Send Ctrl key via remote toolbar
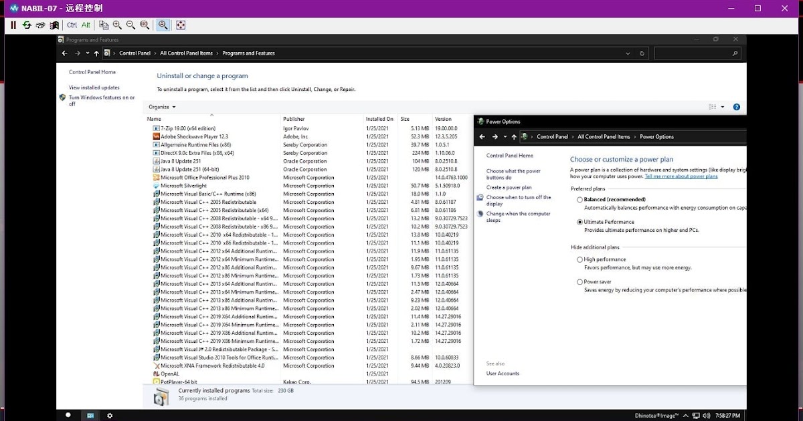This screenshot has width=803, height=421. (x=72, y=25)
